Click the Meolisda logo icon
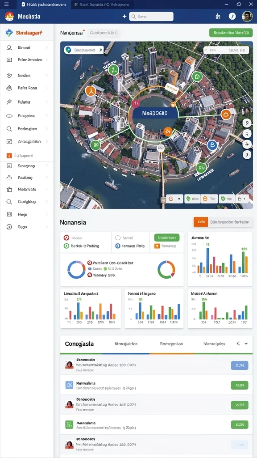 tap(9, 17)
